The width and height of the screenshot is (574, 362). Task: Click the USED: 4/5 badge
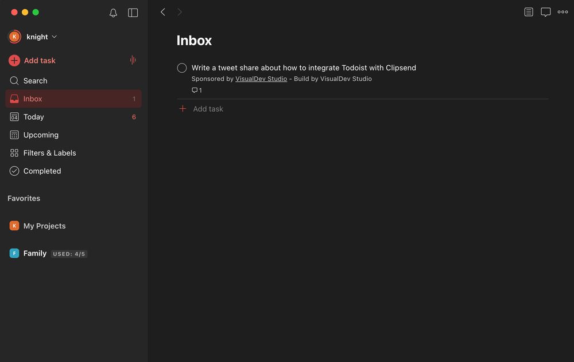[69, 254]
